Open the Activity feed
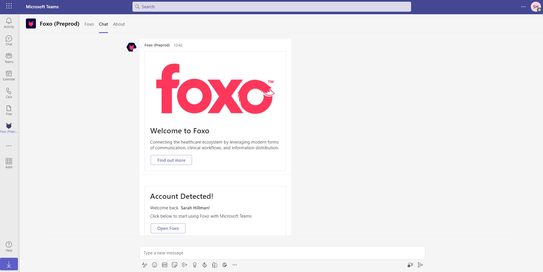543x272 pixels. pyautogui.click(x=9, y=23)
